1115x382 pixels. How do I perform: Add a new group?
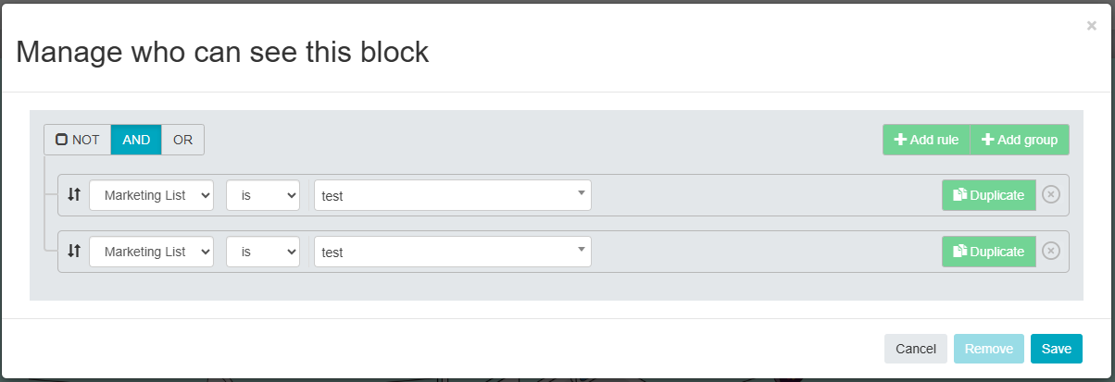point(1020,140)
